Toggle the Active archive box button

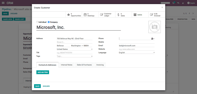click(x=140, y=15)
